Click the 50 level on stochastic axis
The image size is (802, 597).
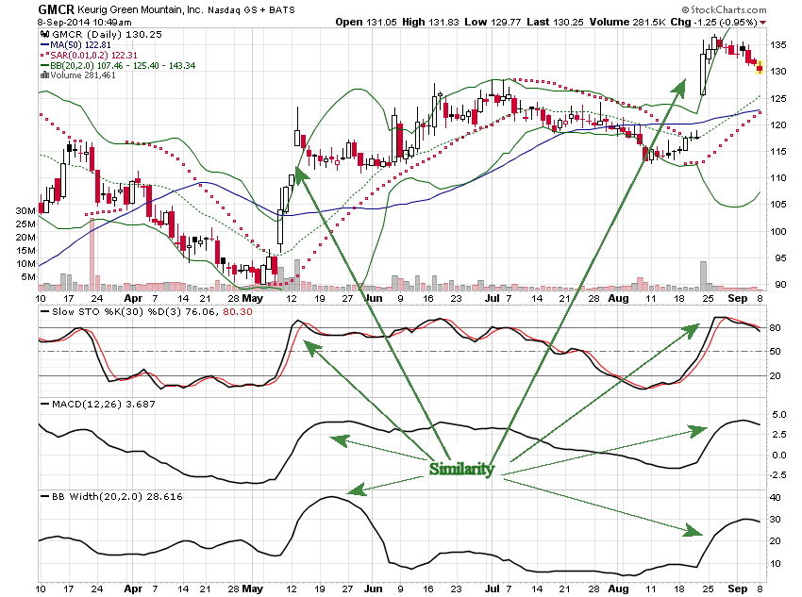[775, 351]
